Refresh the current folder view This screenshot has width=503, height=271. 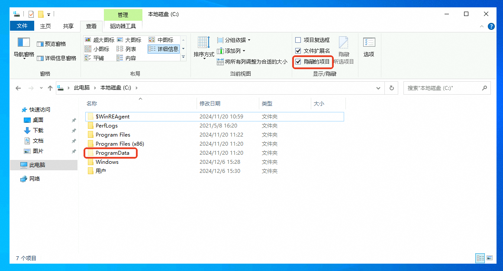(x=391, y=88)
